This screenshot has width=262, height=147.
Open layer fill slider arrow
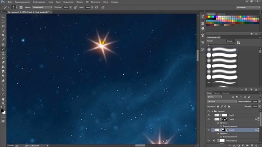260,106
